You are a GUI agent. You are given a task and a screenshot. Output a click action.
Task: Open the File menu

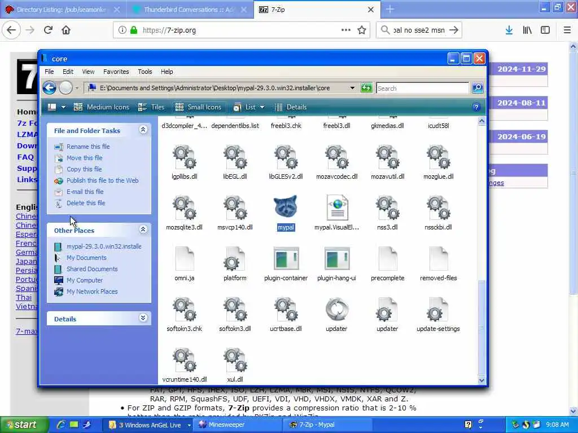pyautogui.click(x=49, y=72)
